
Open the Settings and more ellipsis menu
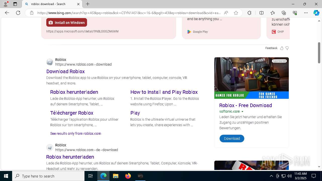[306, 13]
